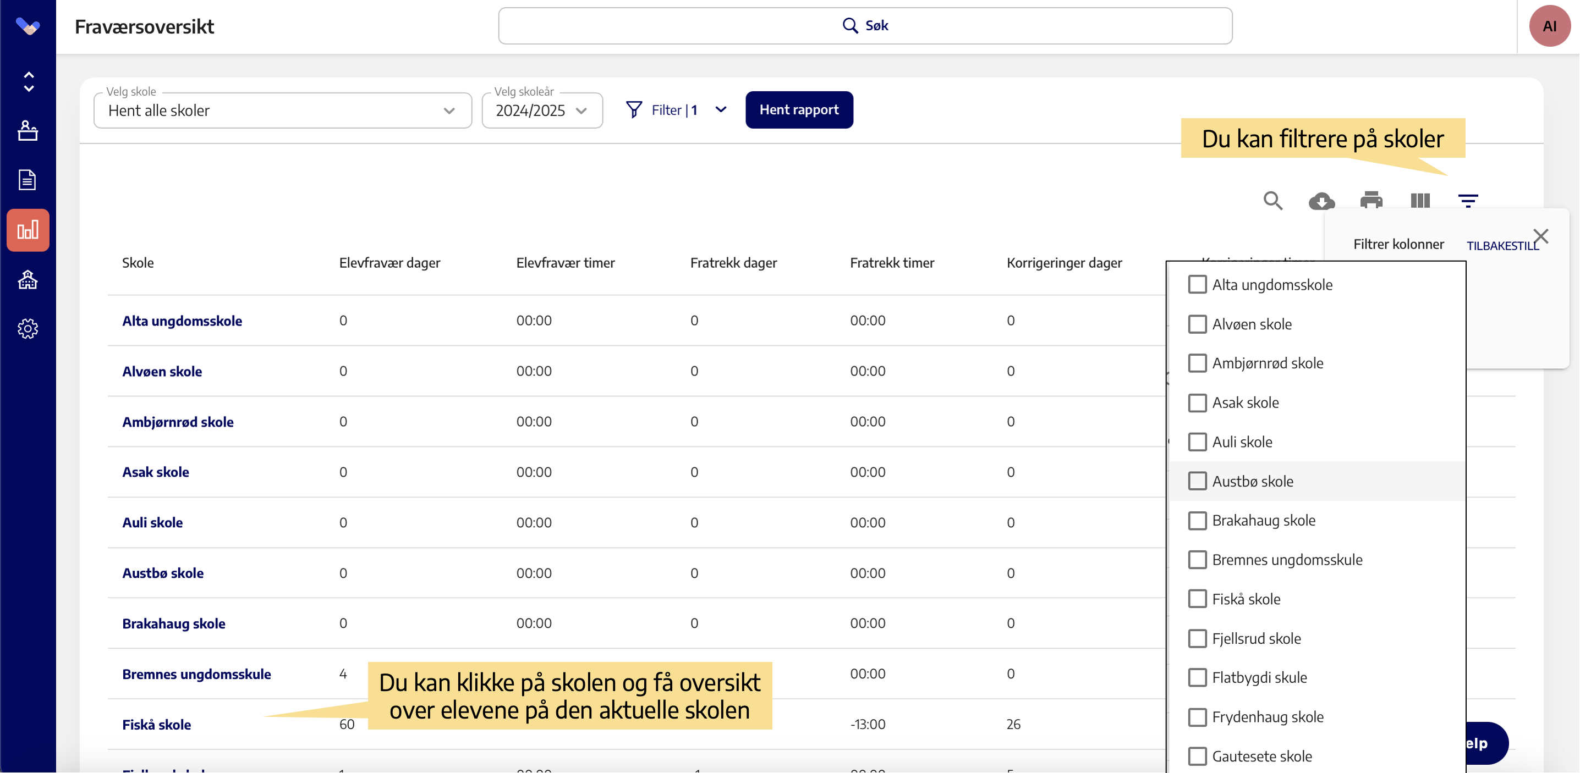The height and width of the screenshot is (773, 1580).
Task: Tick the Austbø skole checkbox
Action: pyautogui.click(x=1197, y=481)
